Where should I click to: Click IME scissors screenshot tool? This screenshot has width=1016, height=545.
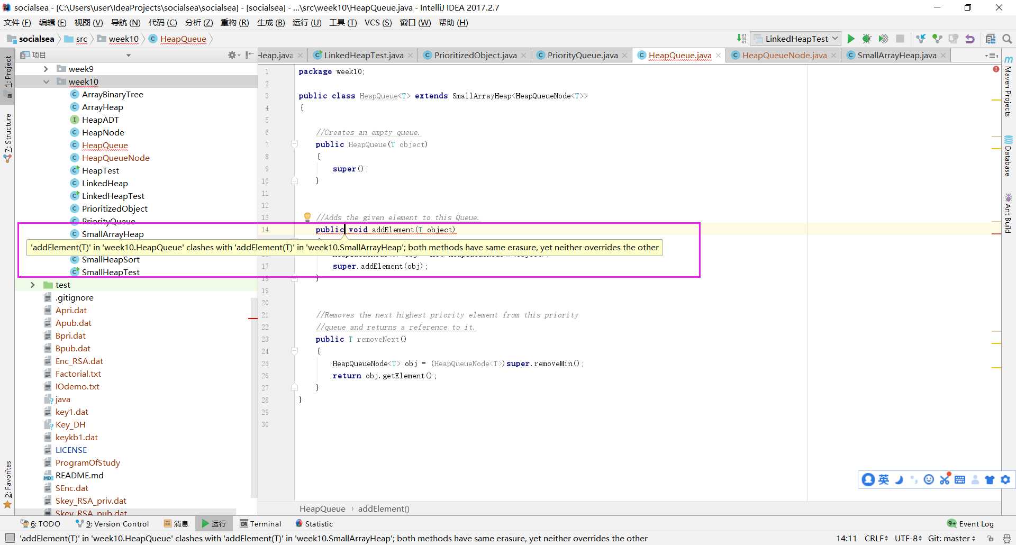tap(945, 479)
